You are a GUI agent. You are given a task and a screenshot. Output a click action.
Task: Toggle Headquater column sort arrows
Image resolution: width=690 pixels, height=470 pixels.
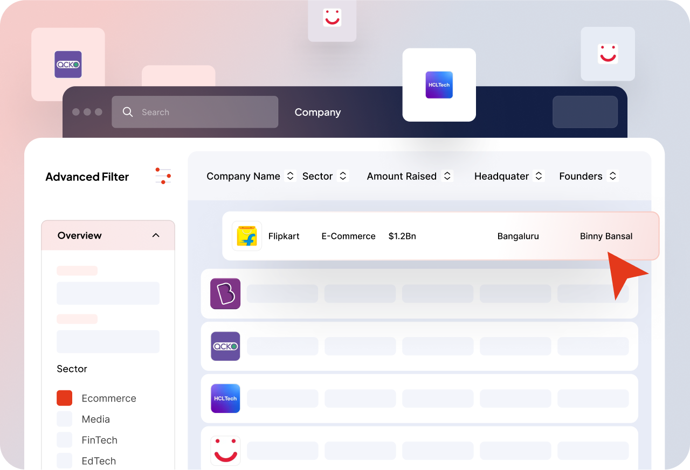(539, 176)
